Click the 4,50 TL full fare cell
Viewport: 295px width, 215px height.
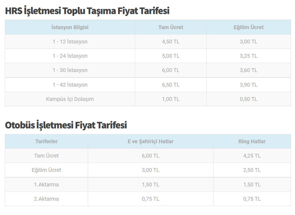pyautogui.click(x=171, y=42)
